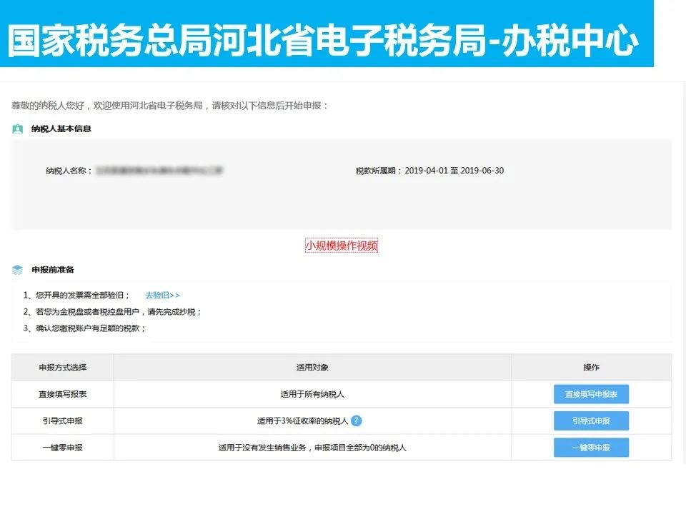The width and height of the screenshot is (686, 514).
Task: Open the 去验旧>> link
Action: point(162,296)
